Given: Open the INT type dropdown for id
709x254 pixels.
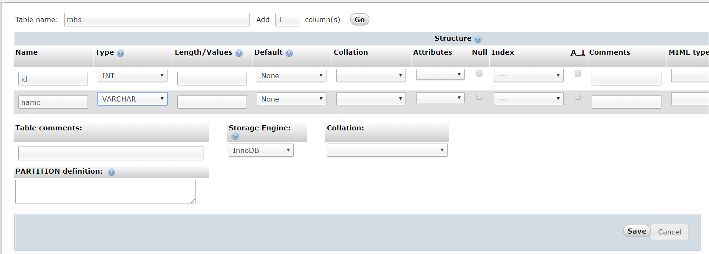Looking at the screenshot, I should click(133, 75).
